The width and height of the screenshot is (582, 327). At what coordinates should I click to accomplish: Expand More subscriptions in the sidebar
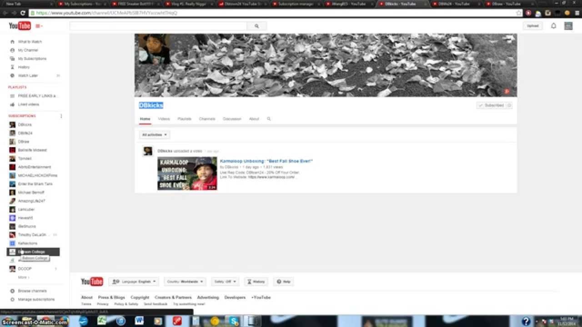pyautogui.click(x=23, y=277)
